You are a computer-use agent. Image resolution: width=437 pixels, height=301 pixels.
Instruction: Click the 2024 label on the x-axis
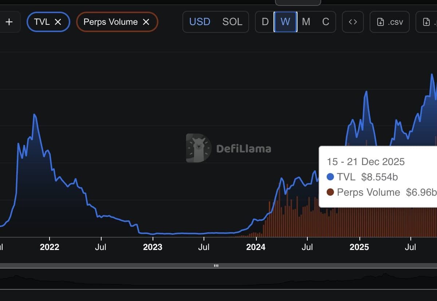256,247
